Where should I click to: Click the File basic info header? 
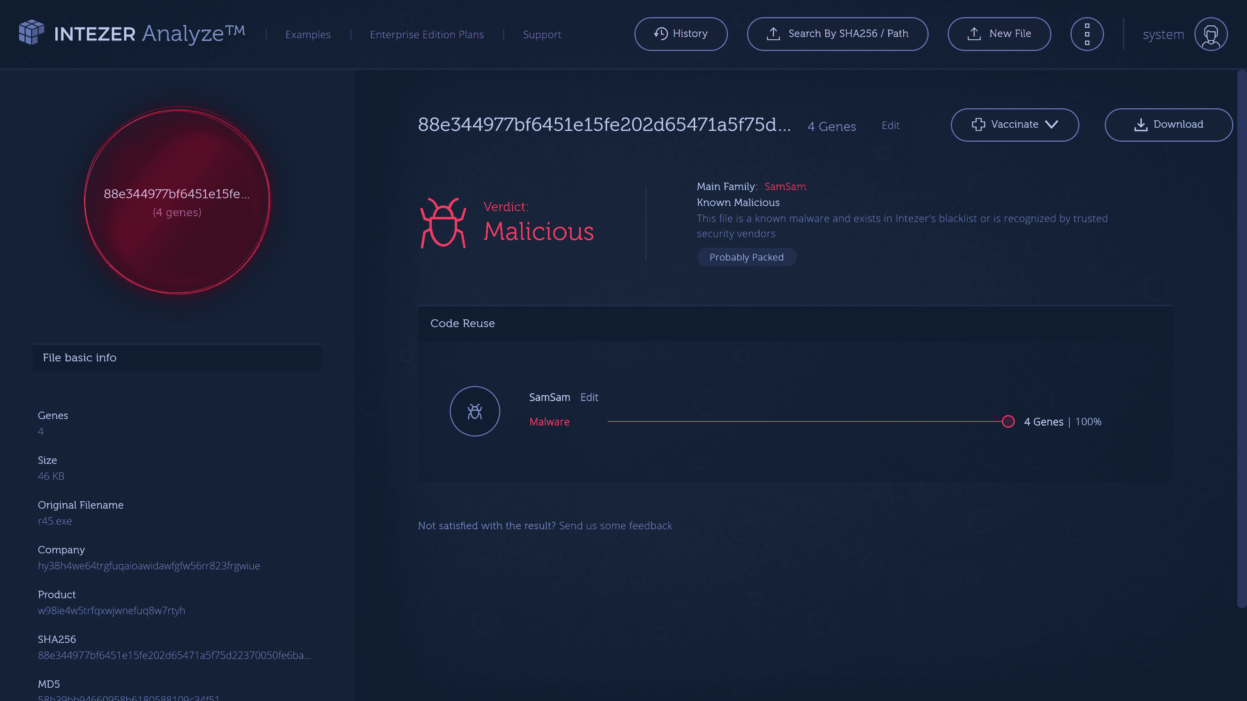(177, 358)
